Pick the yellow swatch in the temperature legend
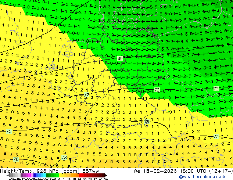Image resolution: width=233 pixels, height=180 pixels. coord(60,175)
